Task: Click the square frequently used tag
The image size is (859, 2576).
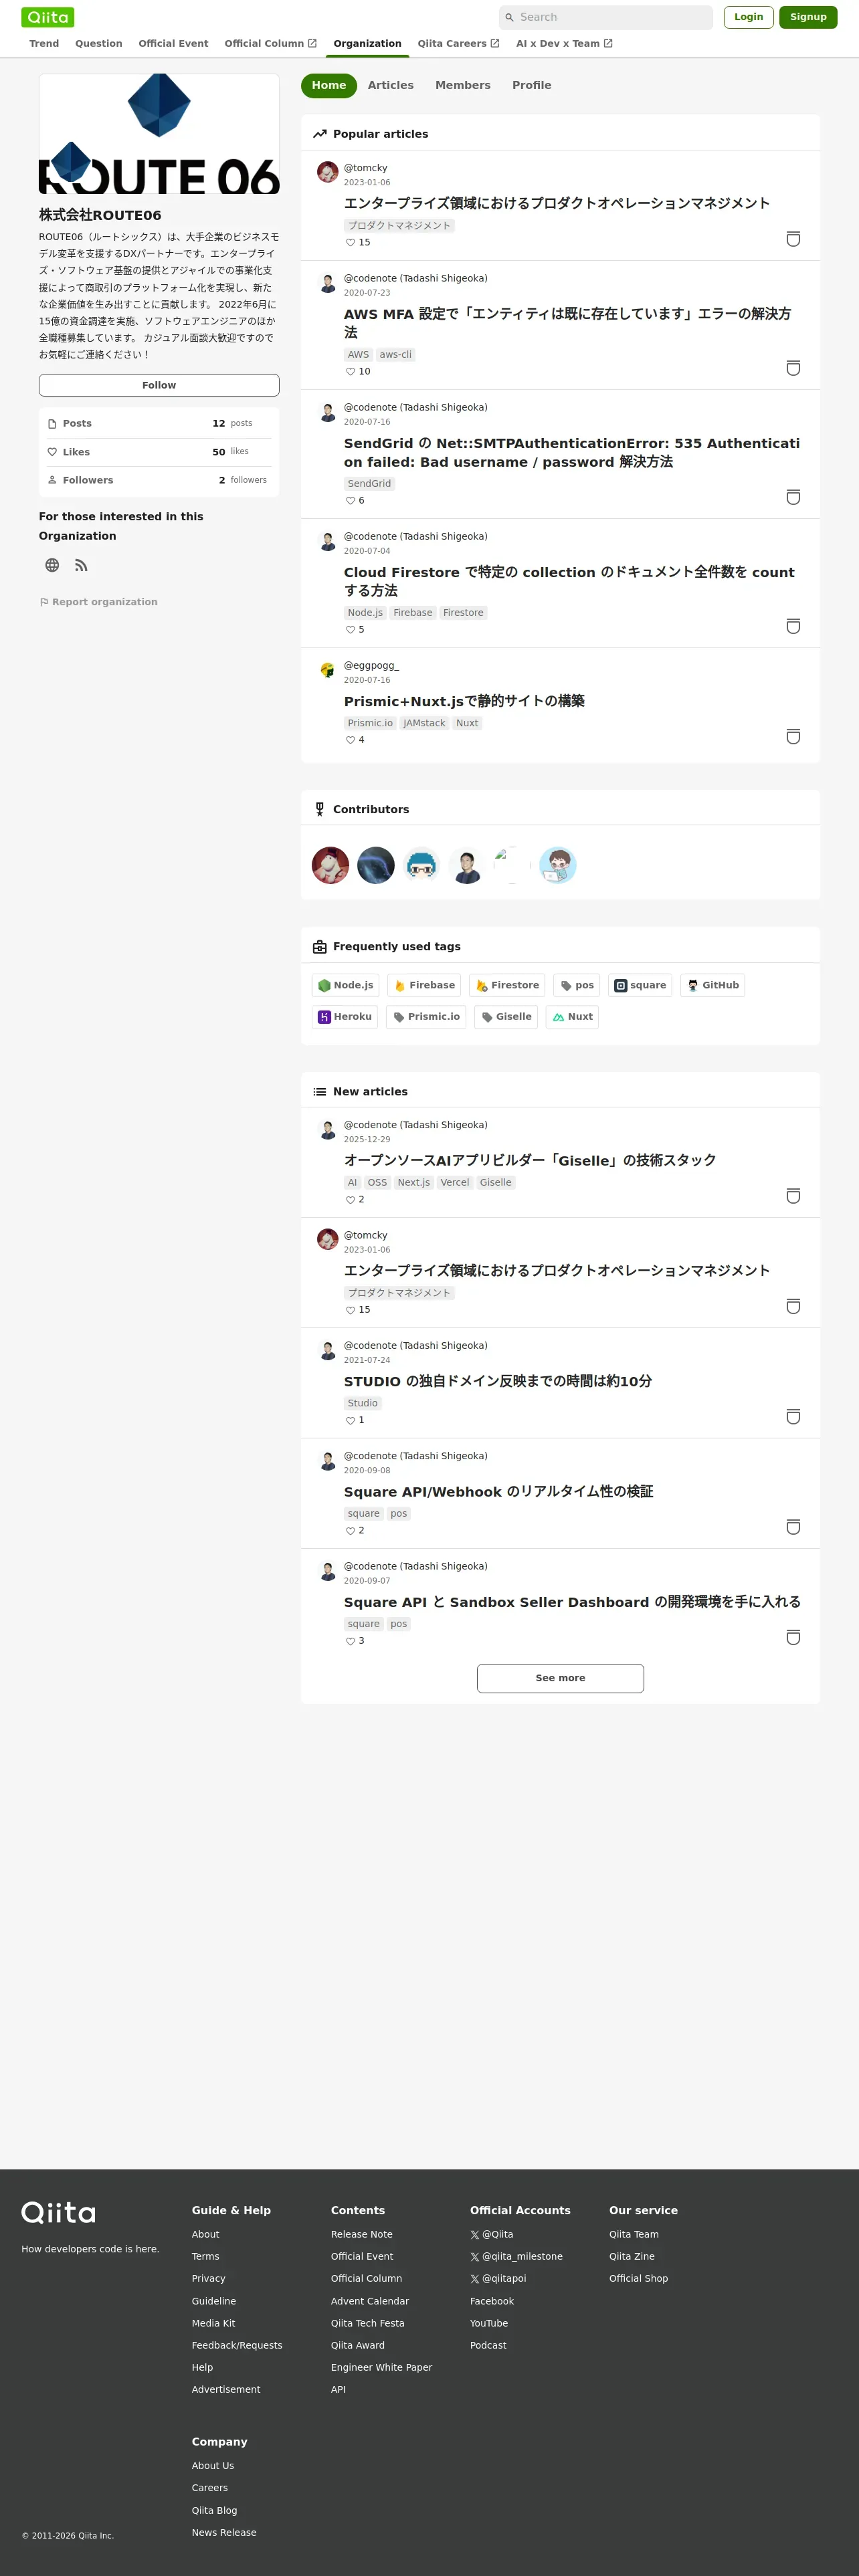Action: pyautogui.click(x=640, y=985)
